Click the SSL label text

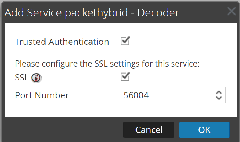22,78
